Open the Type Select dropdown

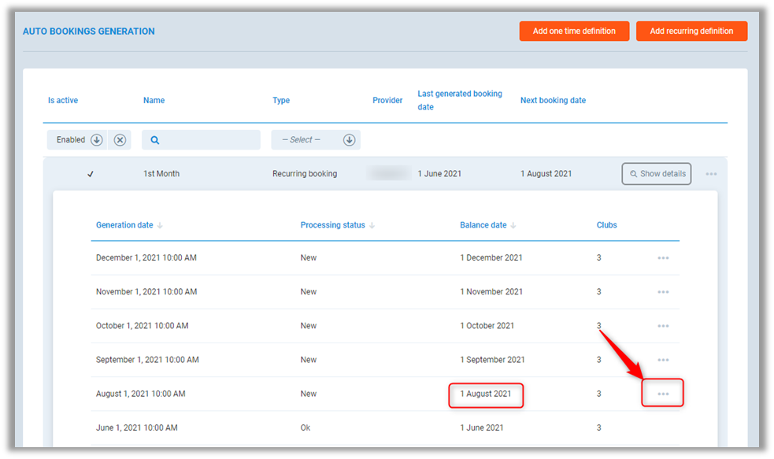coord(349,140)
